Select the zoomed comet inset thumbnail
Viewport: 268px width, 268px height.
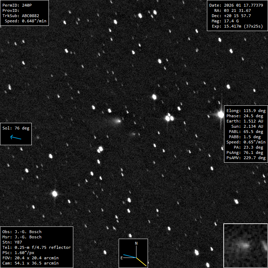[245, 245]
